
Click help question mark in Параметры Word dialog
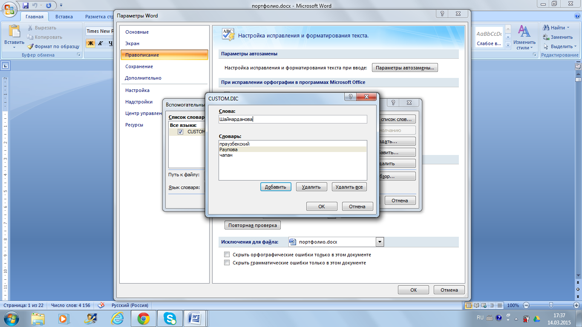pos(443,14)
